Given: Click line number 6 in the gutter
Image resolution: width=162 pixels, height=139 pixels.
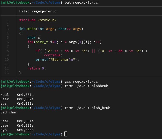Looking at the screenshot, I should click(x=8, y=42).
